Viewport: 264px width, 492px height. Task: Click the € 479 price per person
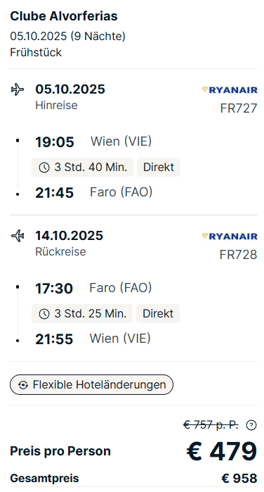coord(222,451)
